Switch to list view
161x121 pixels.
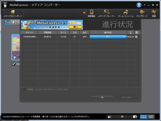151,117
